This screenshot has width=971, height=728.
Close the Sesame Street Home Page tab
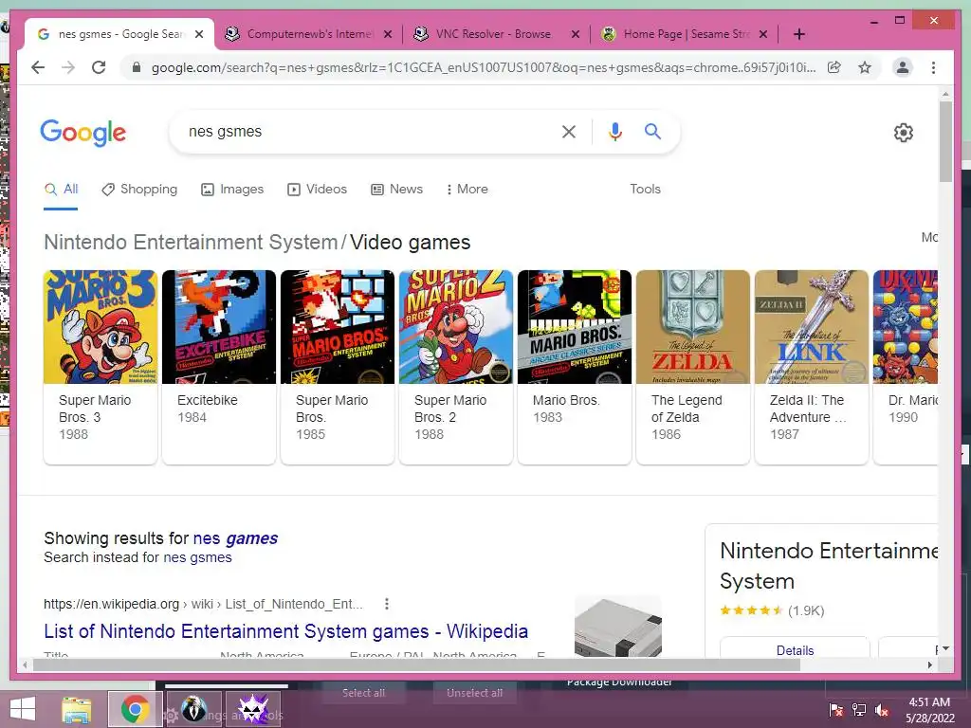[x=763, y=34]
